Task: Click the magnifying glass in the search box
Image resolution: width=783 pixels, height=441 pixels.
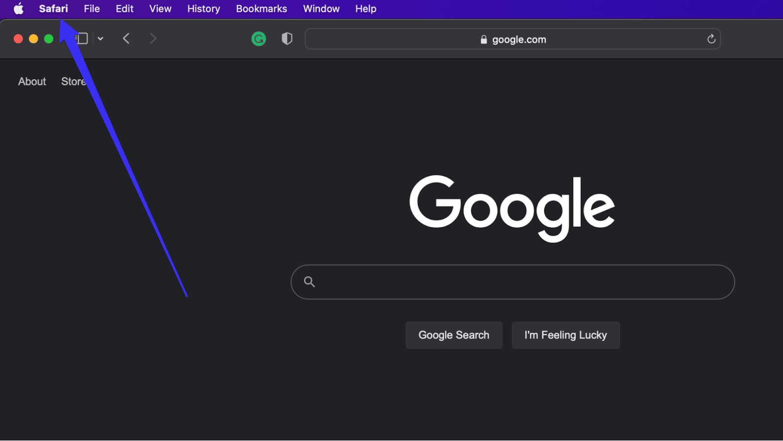Action: tap(310, 282)
